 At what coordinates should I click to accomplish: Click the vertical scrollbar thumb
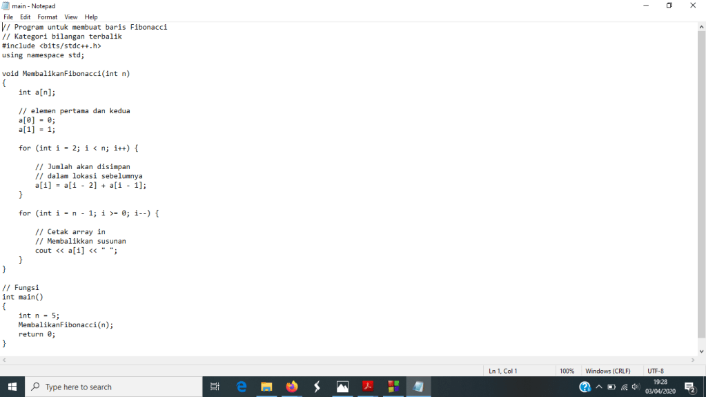click(701, 185)
